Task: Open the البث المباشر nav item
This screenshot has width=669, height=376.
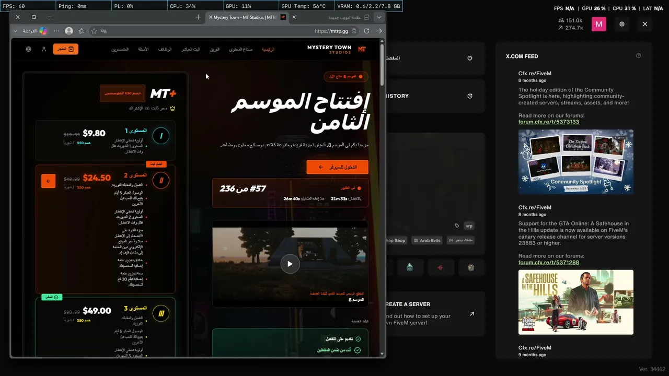Action: (x=191, y=49)
